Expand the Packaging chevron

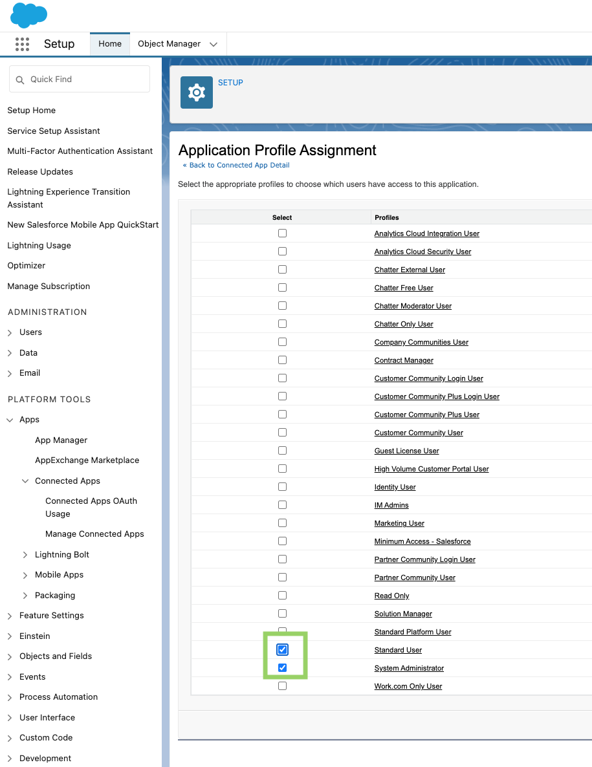tap(25, 596)
